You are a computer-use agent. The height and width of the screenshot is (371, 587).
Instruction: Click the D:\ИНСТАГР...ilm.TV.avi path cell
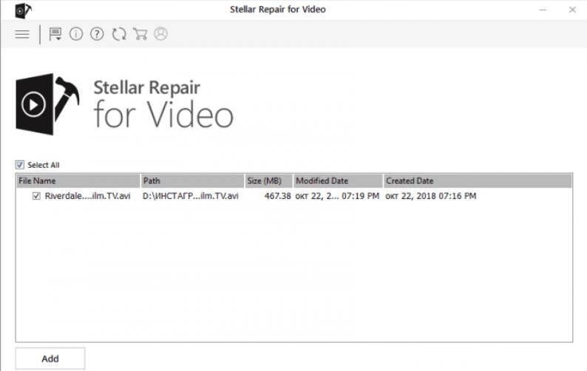click(x=191, y=196)
